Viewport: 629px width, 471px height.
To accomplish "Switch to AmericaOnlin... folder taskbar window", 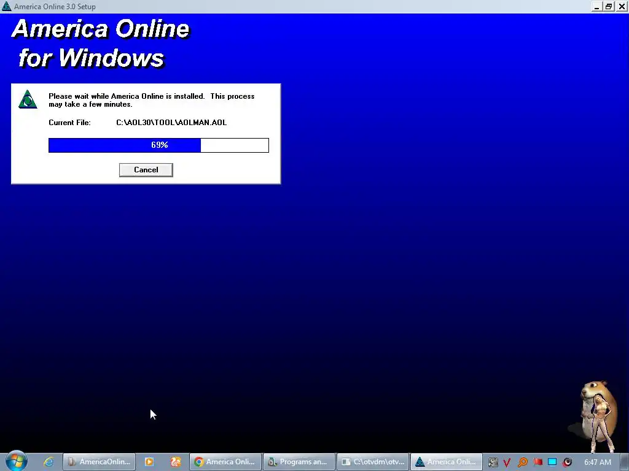I will (99, 462).
